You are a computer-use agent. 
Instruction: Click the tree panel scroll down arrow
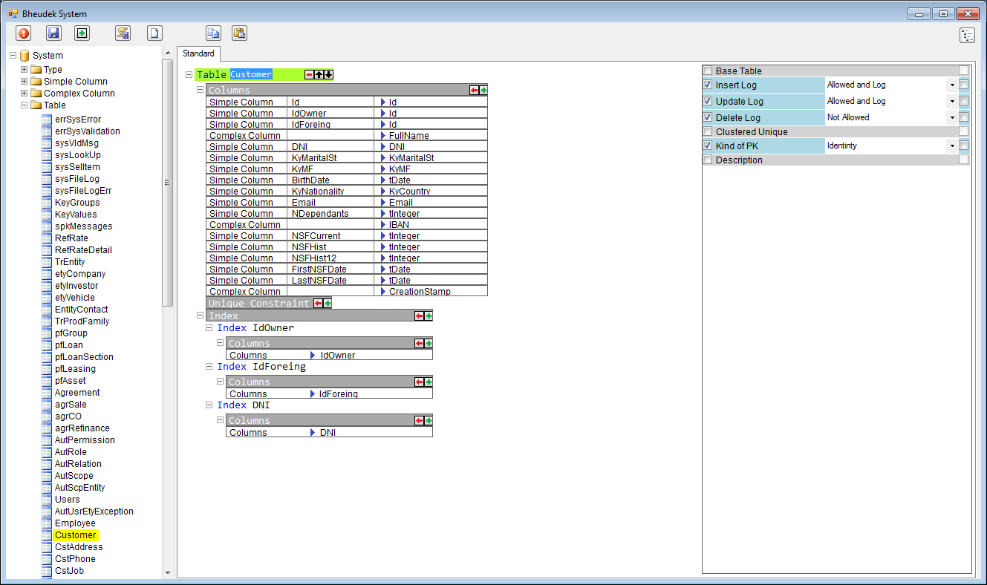pyautogui.click(x=167, y=573)
